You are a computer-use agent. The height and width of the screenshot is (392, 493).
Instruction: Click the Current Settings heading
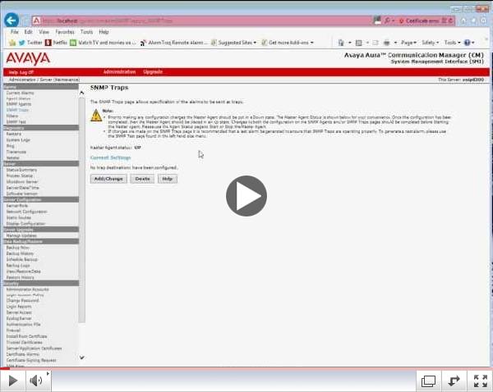pyautogui.click(x=110, y=157)
